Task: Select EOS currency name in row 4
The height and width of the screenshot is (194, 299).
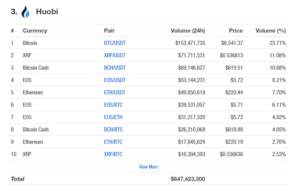Action: [x=27, y=80]
